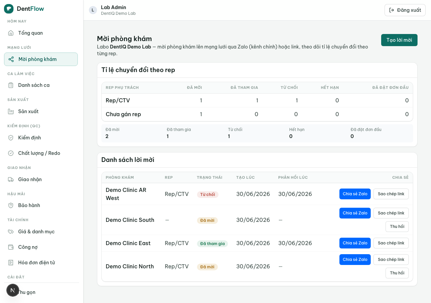Click the Tạo lời mời button
Viewport: 431px width, 303px height.
pyautogui.click(x=399, y=40)
